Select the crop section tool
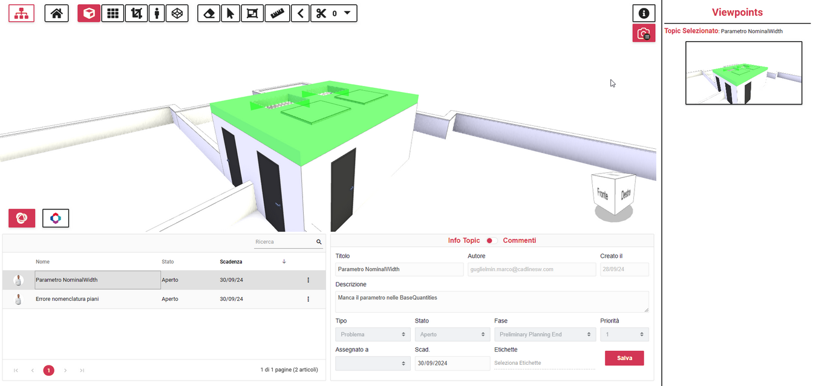The width and height of the screenshot is (813, 386). 136,13
